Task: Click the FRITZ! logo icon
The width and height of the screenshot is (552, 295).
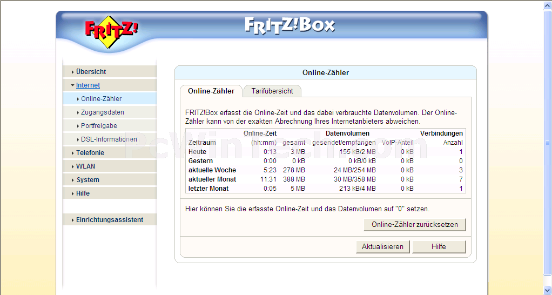Action: pos(111,32)
